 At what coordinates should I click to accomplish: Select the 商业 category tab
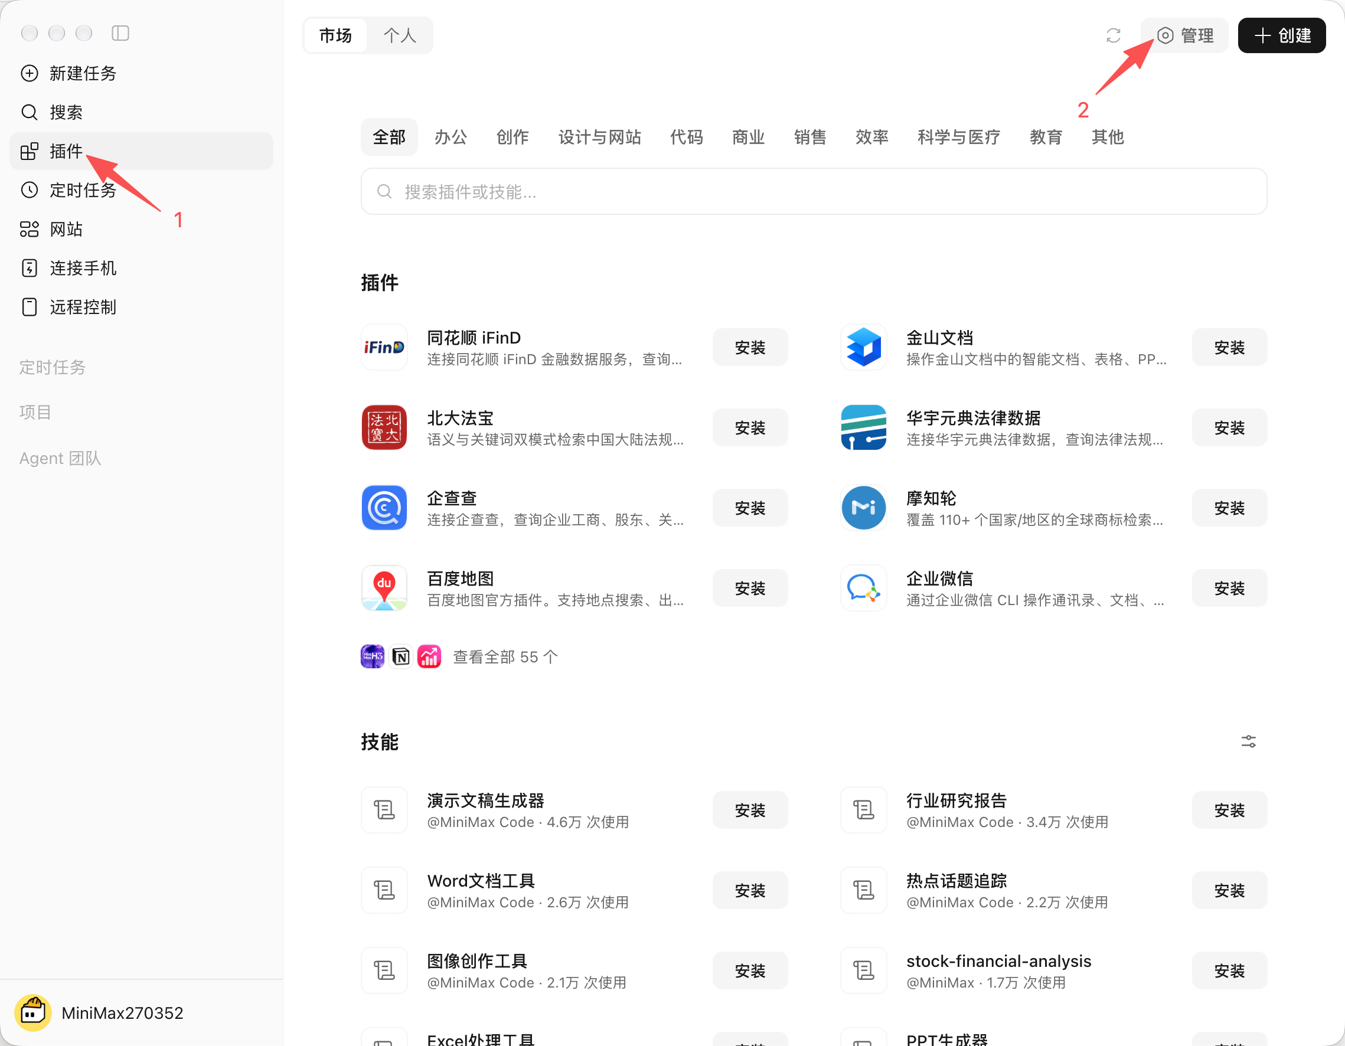pyautogui.click(x=748, y=137)
